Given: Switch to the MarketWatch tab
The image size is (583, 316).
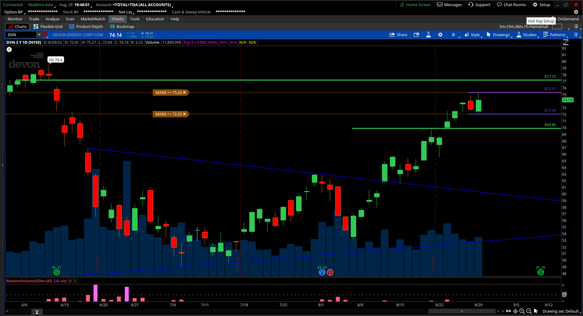Looking at the screenshot, I should pos(93,19).
